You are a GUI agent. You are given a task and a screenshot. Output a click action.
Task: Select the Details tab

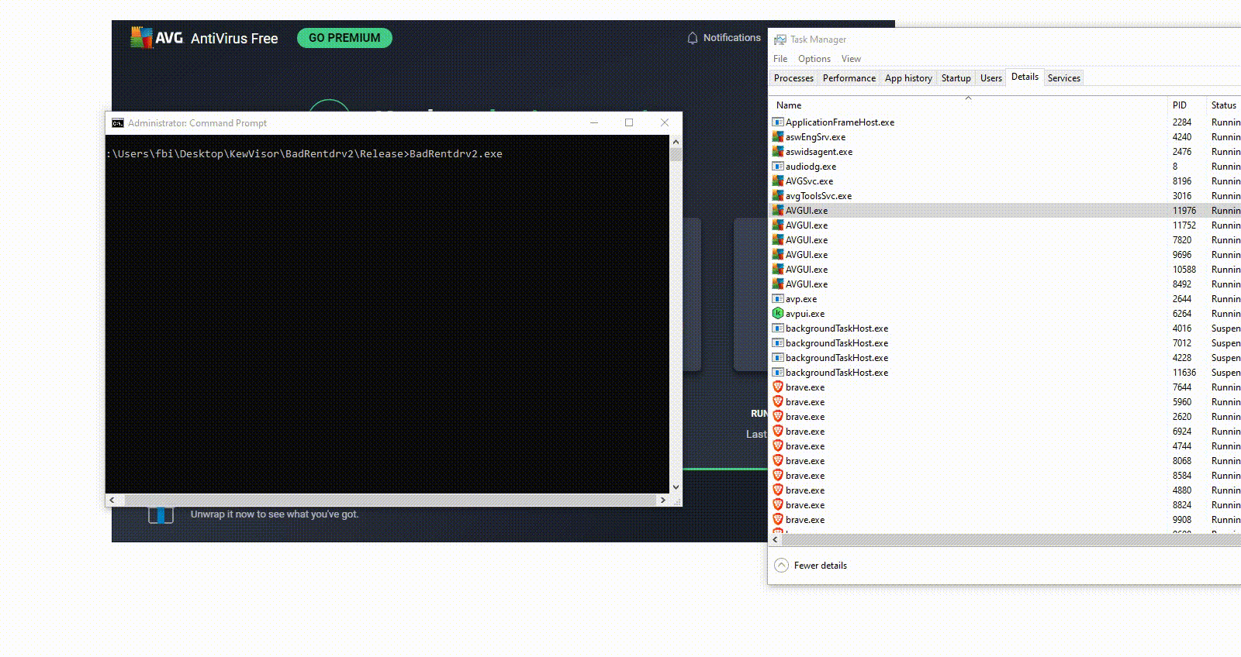pos(1025,77)
